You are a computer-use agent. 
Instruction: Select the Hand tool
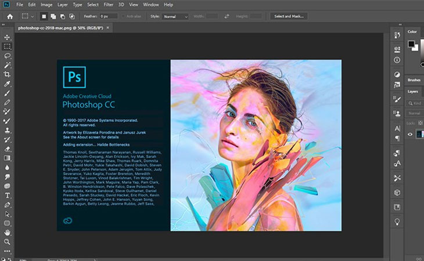tap(7, 233)
